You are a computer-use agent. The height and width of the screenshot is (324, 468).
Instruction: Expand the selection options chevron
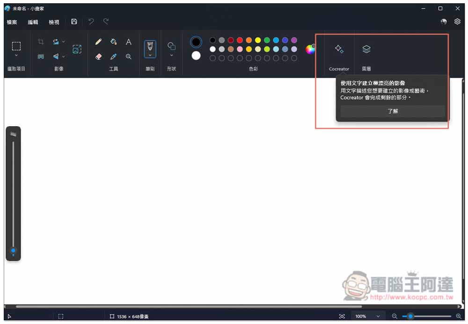(16, 56)
